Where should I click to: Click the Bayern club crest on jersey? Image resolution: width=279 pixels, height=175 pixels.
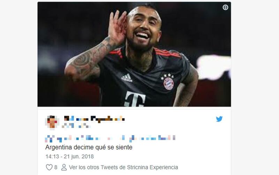click(x=168, y=82)
